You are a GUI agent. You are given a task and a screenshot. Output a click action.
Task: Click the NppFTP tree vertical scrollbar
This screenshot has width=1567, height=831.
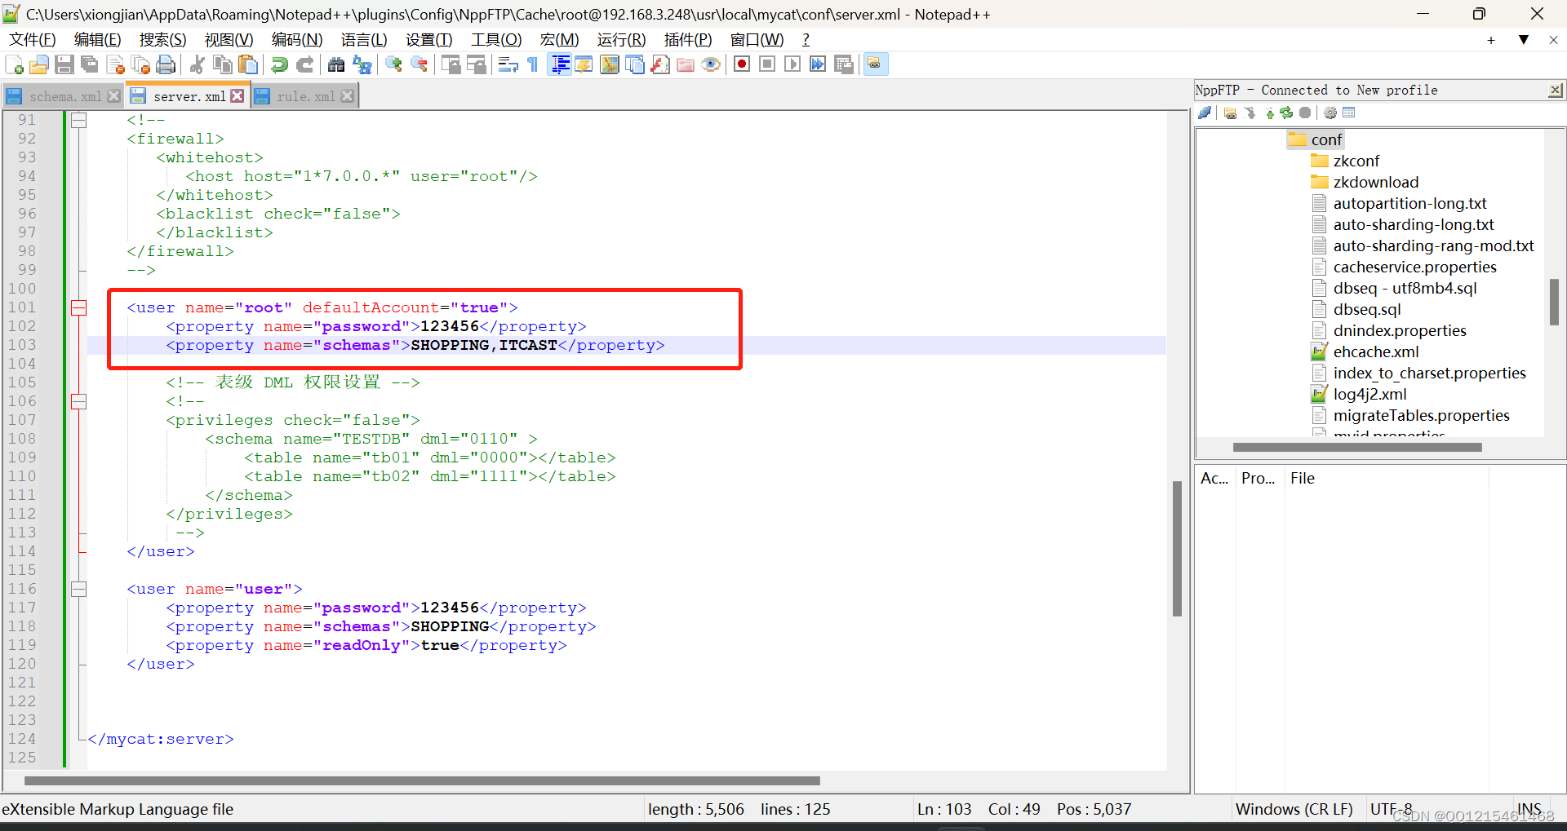[x=1554, y=302]
